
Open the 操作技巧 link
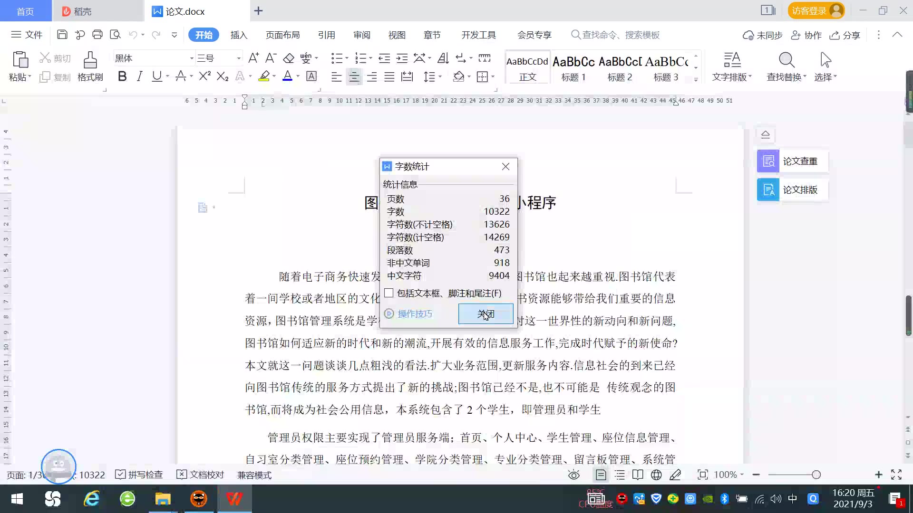tap(415, 314)
